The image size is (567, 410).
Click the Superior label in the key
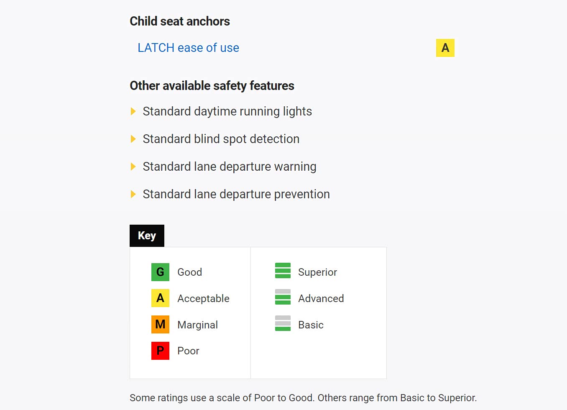pos(317,272)
